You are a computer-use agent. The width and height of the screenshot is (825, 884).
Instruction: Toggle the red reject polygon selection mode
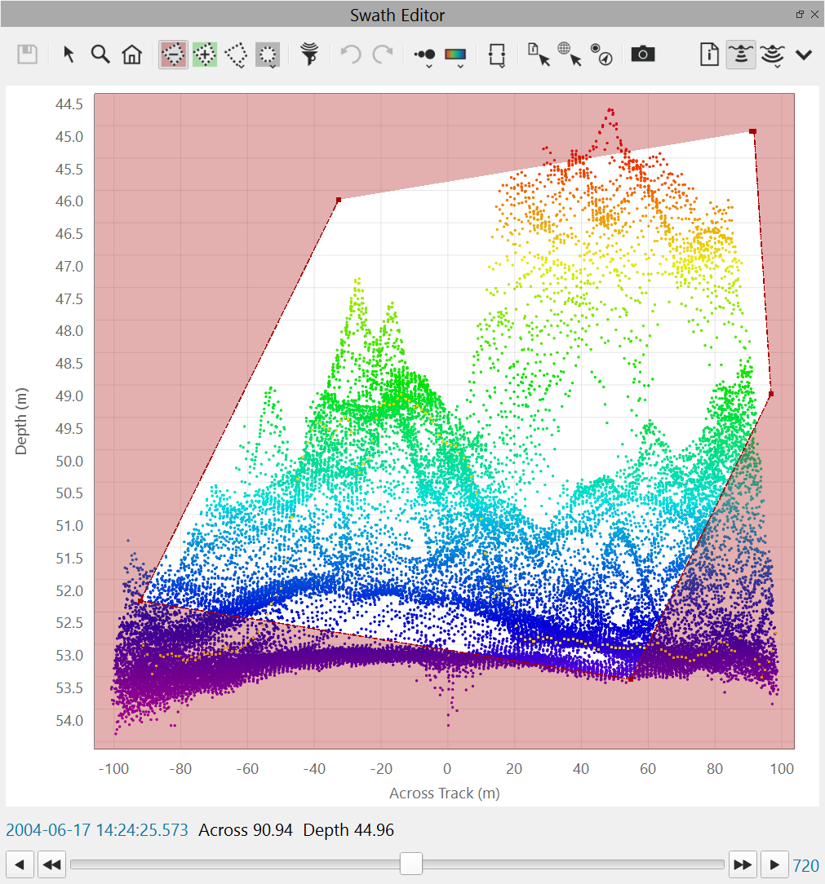(x=174, y=55)
